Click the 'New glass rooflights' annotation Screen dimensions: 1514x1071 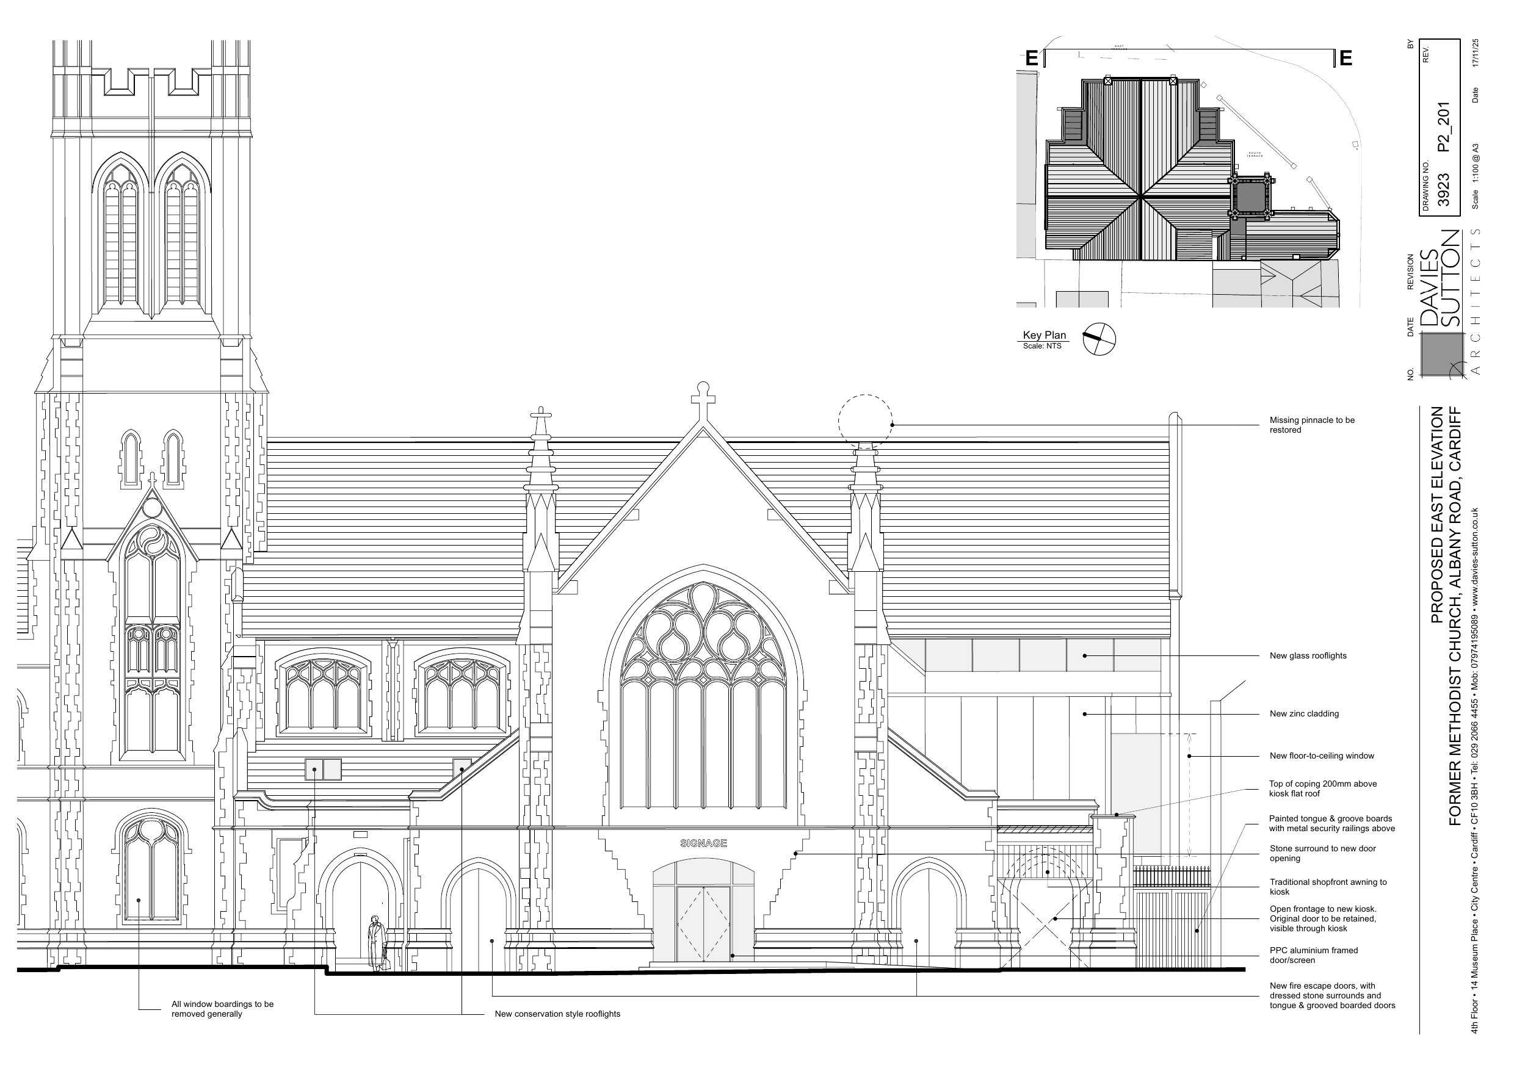point(1308,655)
